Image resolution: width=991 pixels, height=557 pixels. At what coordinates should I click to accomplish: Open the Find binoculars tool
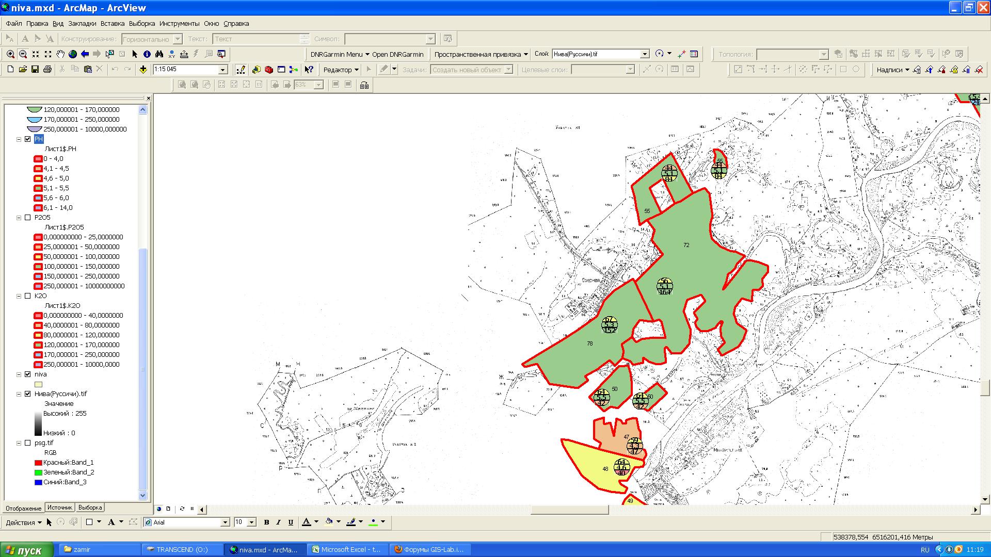pos(159,54)
